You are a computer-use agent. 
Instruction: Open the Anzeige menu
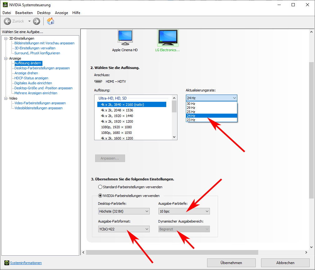tap(61, 13)
